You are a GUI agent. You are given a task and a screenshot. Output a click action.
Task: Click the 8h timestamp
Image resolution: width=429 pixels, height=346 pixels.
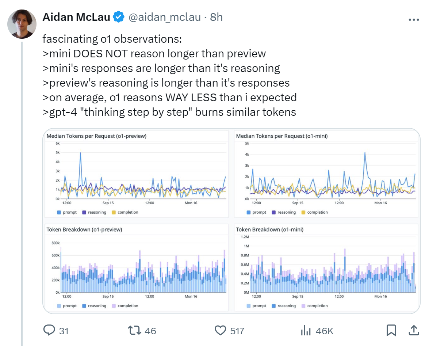point(217,17)
